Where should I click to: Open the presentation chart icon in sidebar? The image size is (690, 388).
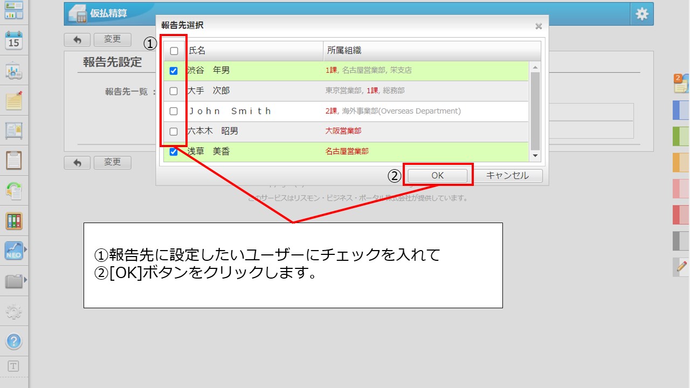click(13, 71)
